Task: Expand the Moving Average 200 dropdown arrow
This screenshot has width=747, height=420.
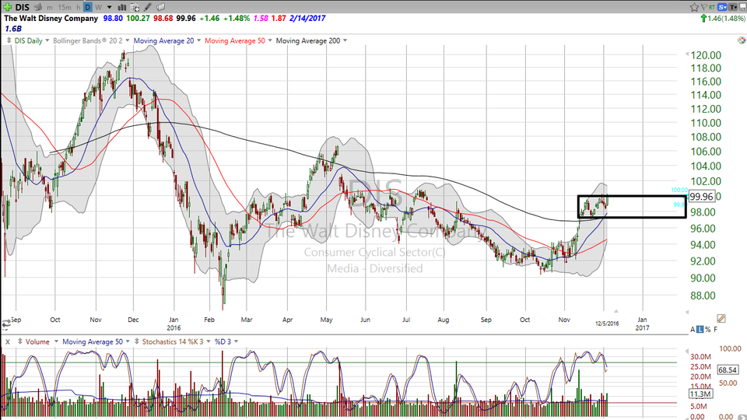Action: pos(345,40)
